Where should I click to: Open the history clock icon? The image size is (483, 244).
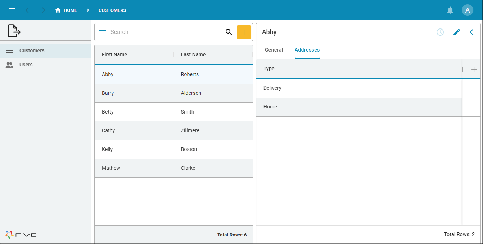point(440,32)
